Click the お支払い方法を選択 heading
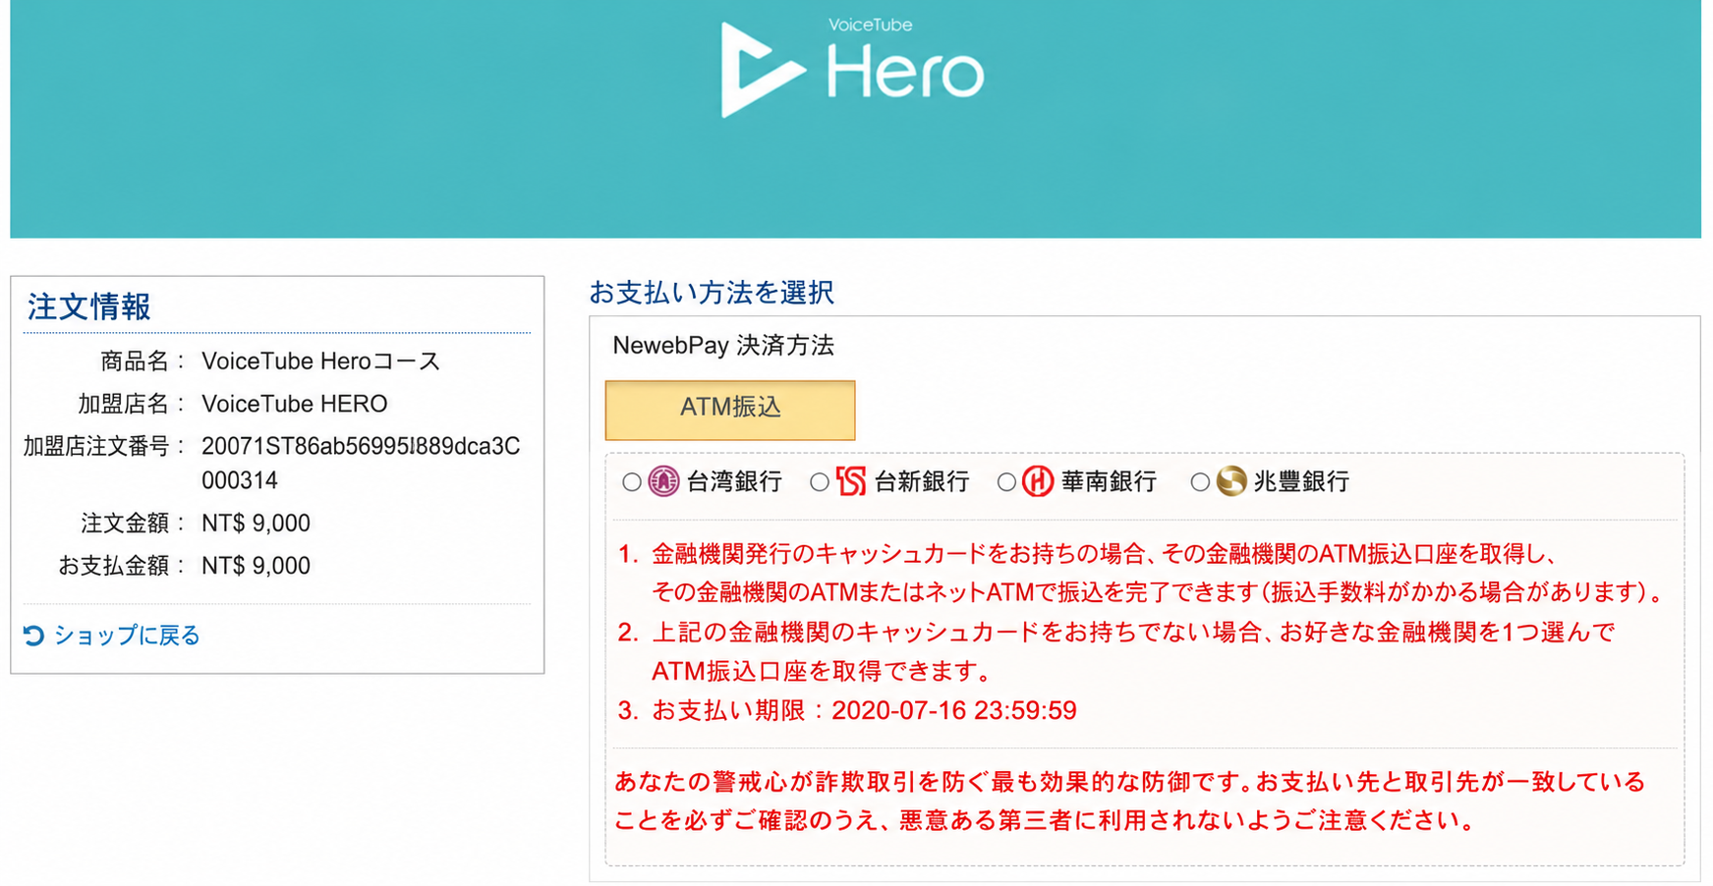The height and width of the screenshot is (886, 1713). (x=712, y=292)
